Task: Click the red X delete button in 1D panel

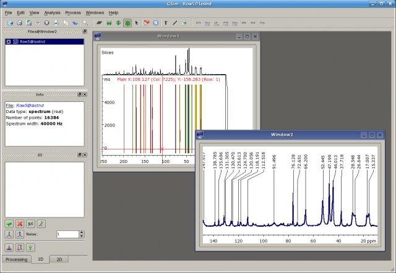Action: (20, 224)
